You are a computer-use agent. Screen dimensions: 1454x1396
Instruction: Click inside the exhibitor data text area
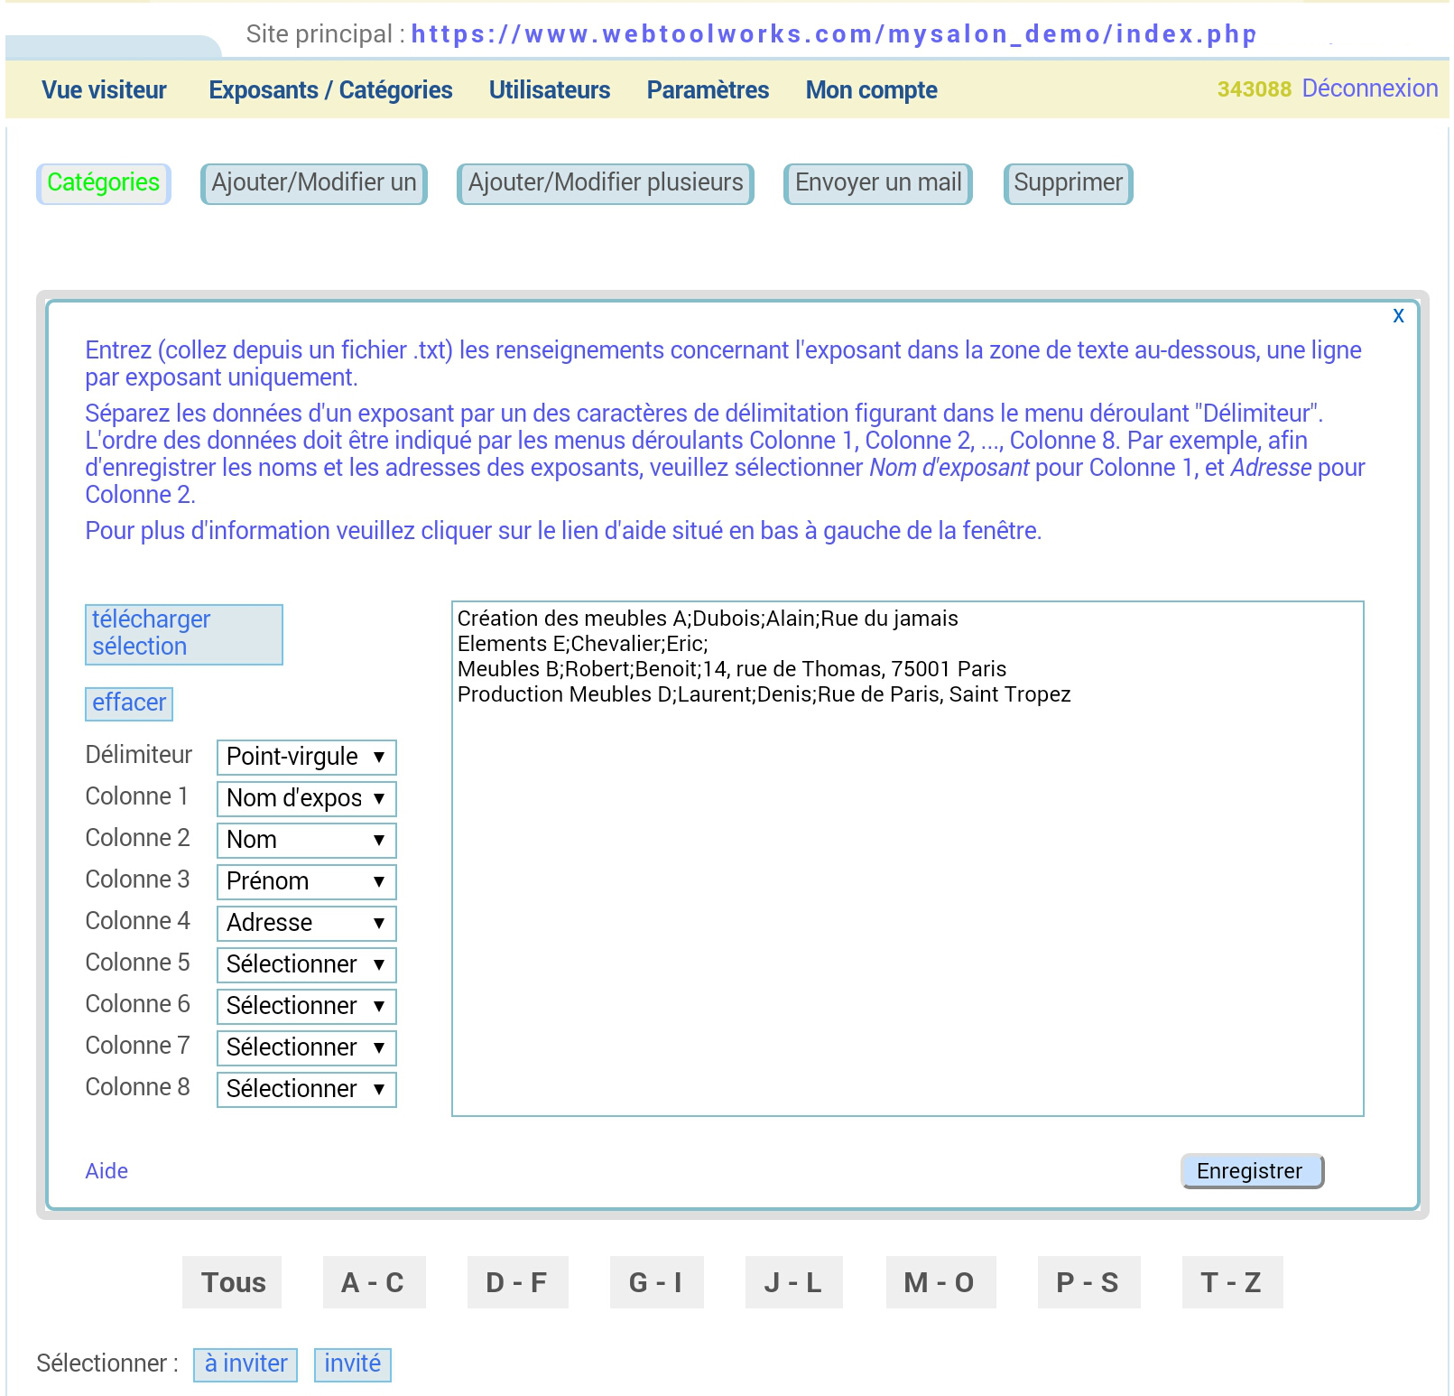point(907,903)
